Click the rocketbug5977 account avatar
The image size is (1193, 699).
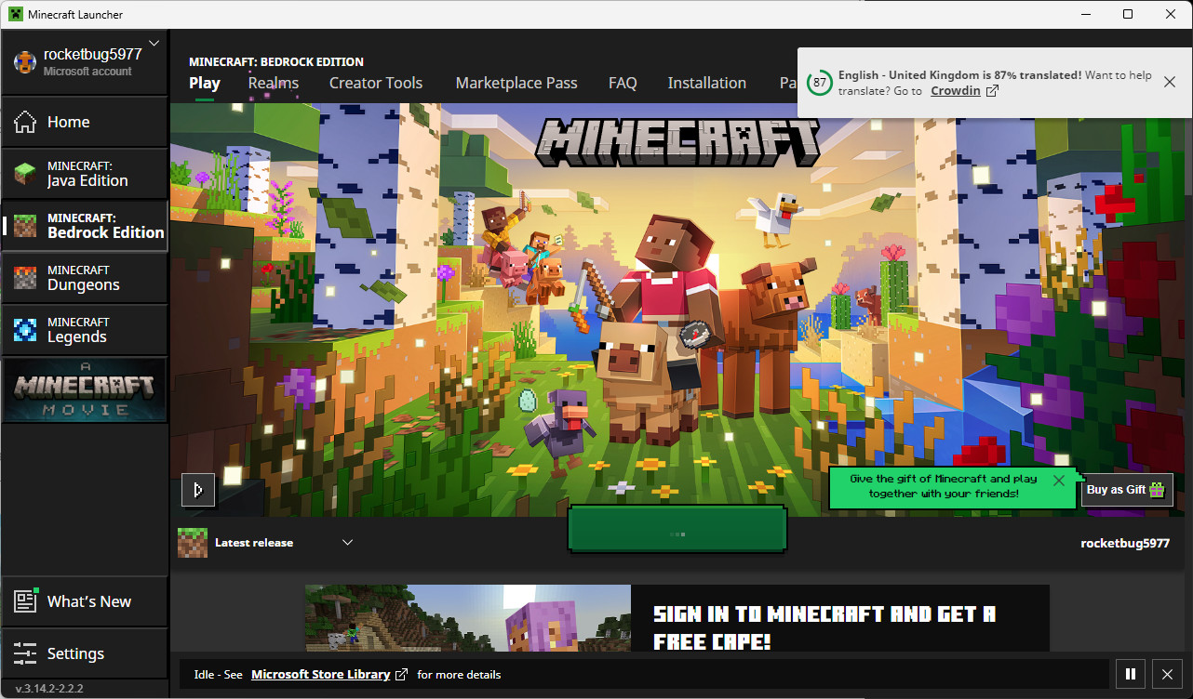pos(24,62)
